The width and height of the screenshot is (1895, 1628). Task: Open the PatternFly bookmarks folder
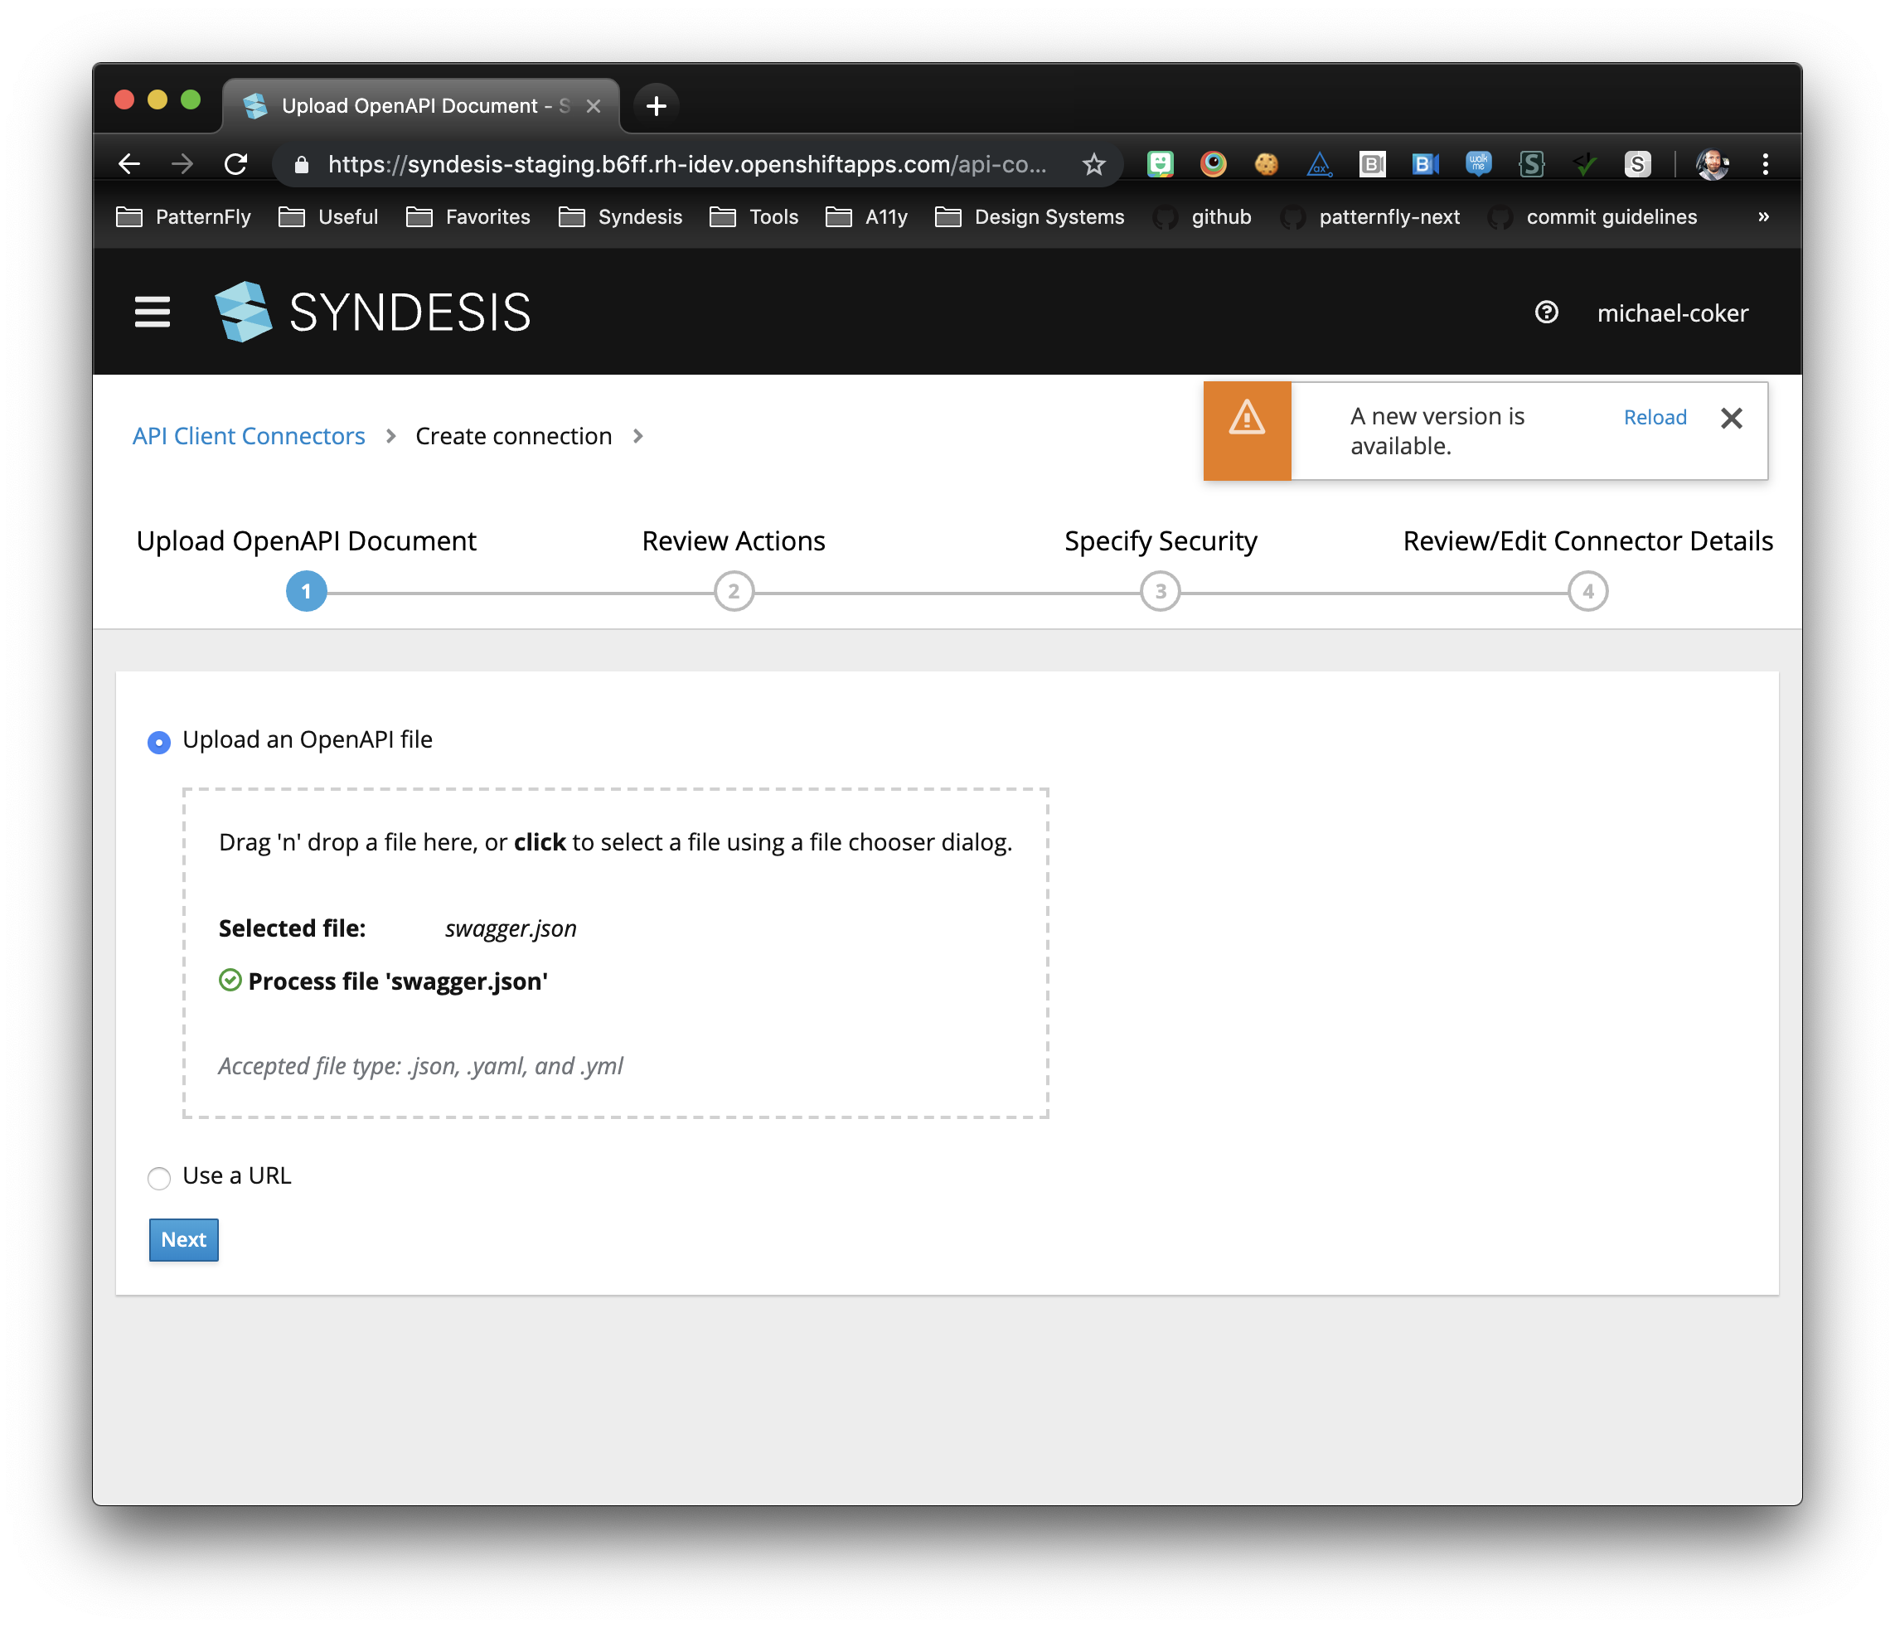(184, 216)
